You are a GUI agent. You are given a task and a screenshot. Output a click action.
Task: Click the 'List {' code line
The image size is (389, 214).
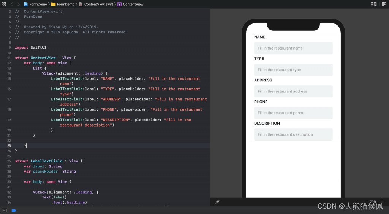click(40, 68)
